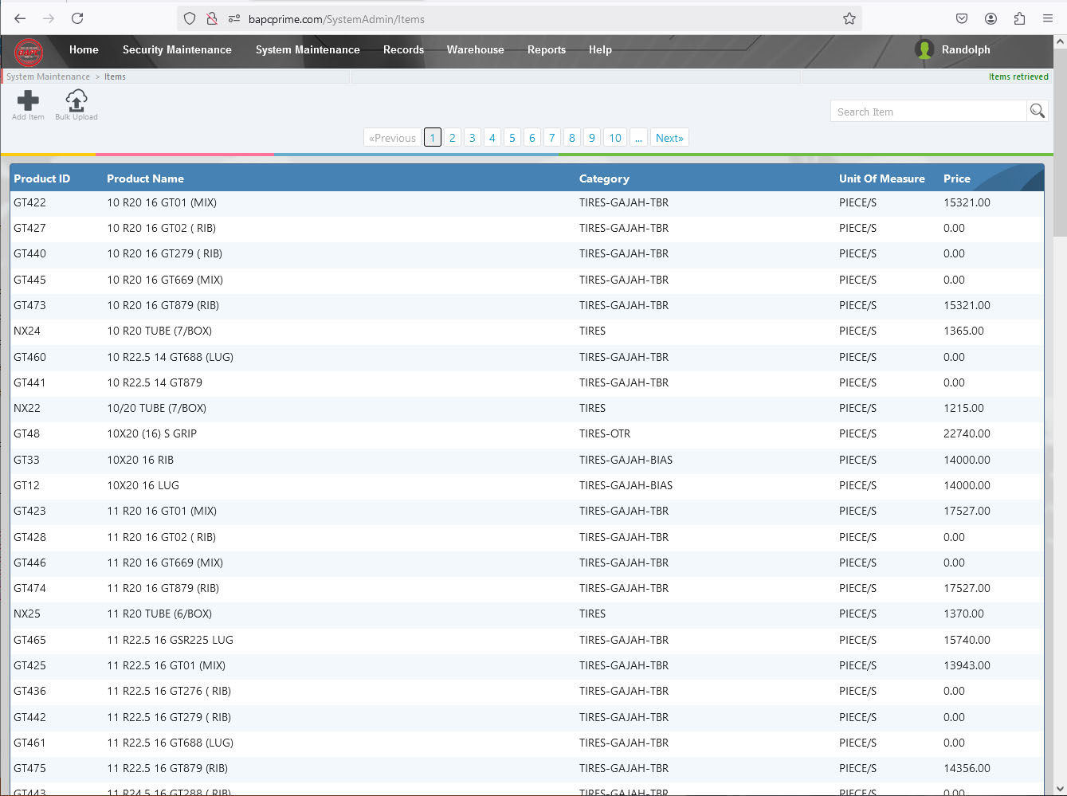Bookmark this page with the star icon
The image size is (1067, 796).
pyautogui.click(x=849, y=18)
